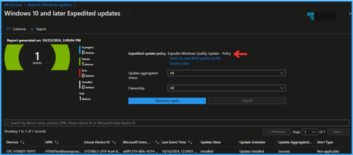353x155 pixels.
Task: Open Reports | Windows updates breadcrumb
Action: 50,4
